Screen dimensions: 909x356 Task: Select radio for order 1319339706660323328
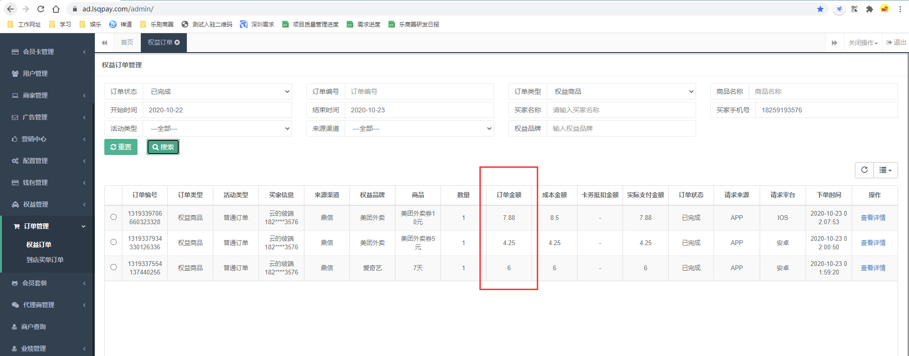click(113, 217)
